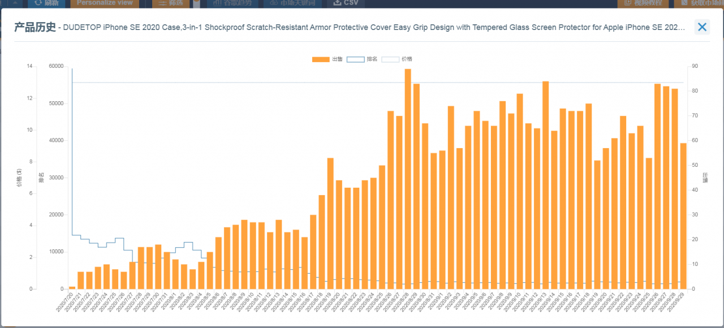Image resolution: width=724 pixels, height=328 pixels.
Task: Close the 产品历史 dialog with the X
Action: [702, 27]
